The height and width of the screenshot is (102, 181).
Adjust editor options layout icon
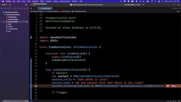[x=176, y=8]
